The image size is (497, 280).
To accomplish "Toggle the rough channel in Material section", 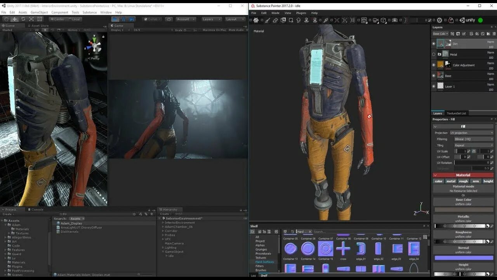I will point(463,181).
